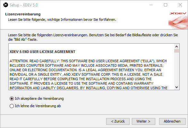Click the XDEV app icon in title bar
Image resolution: width=188 pixels, height=128 pixels.
click(5, 5)
